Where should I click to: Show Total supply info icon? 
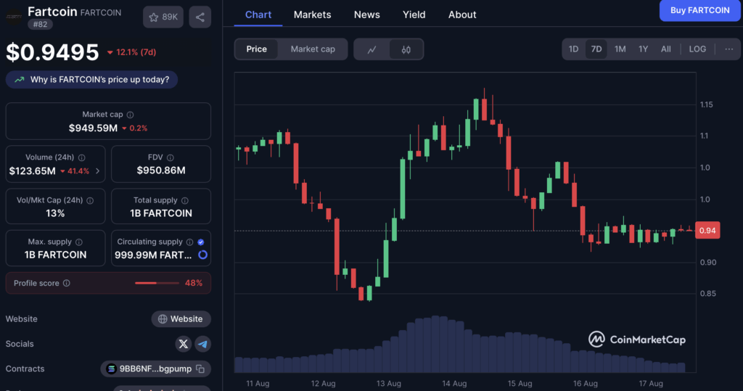pos(185,200)
